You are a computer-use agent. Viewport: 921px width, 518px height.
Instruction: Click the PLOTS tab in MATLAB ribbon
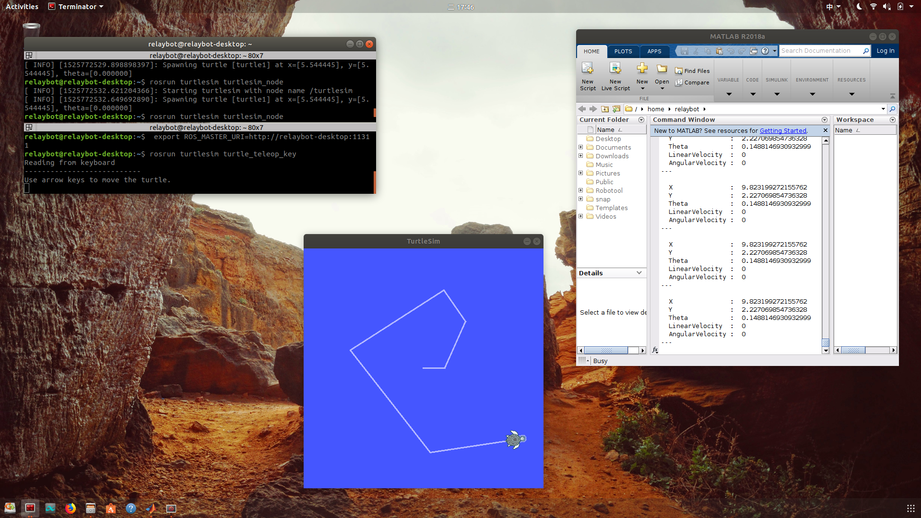[623, 50]
